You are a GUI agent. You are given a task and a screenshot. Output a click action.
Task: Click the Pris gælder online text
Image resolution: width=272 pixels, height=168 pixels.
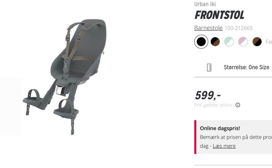[213, 105]
